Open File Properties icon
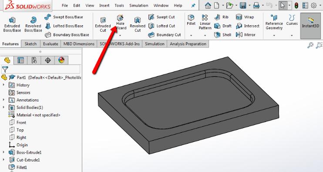 click(x=305, y=6)
